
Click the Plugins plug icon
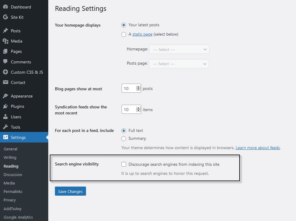(5, 106)
